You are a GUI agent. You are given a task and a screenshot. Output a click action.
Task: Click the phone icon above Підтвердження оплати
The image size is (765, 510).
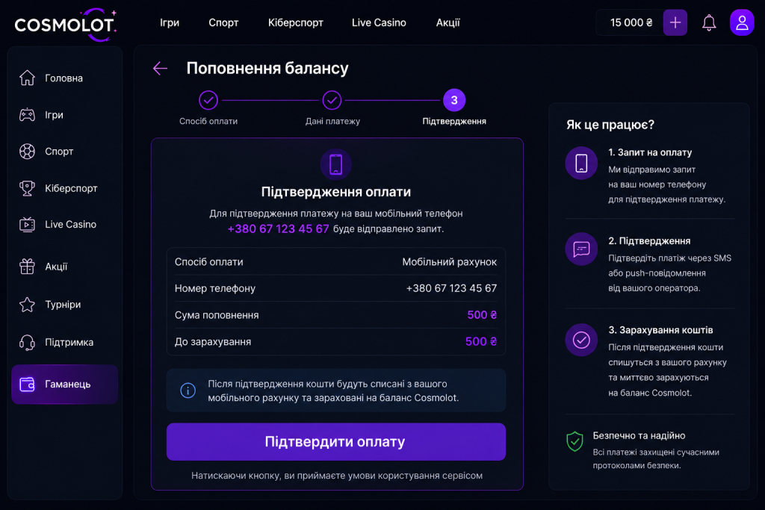(x=335, y=164)
